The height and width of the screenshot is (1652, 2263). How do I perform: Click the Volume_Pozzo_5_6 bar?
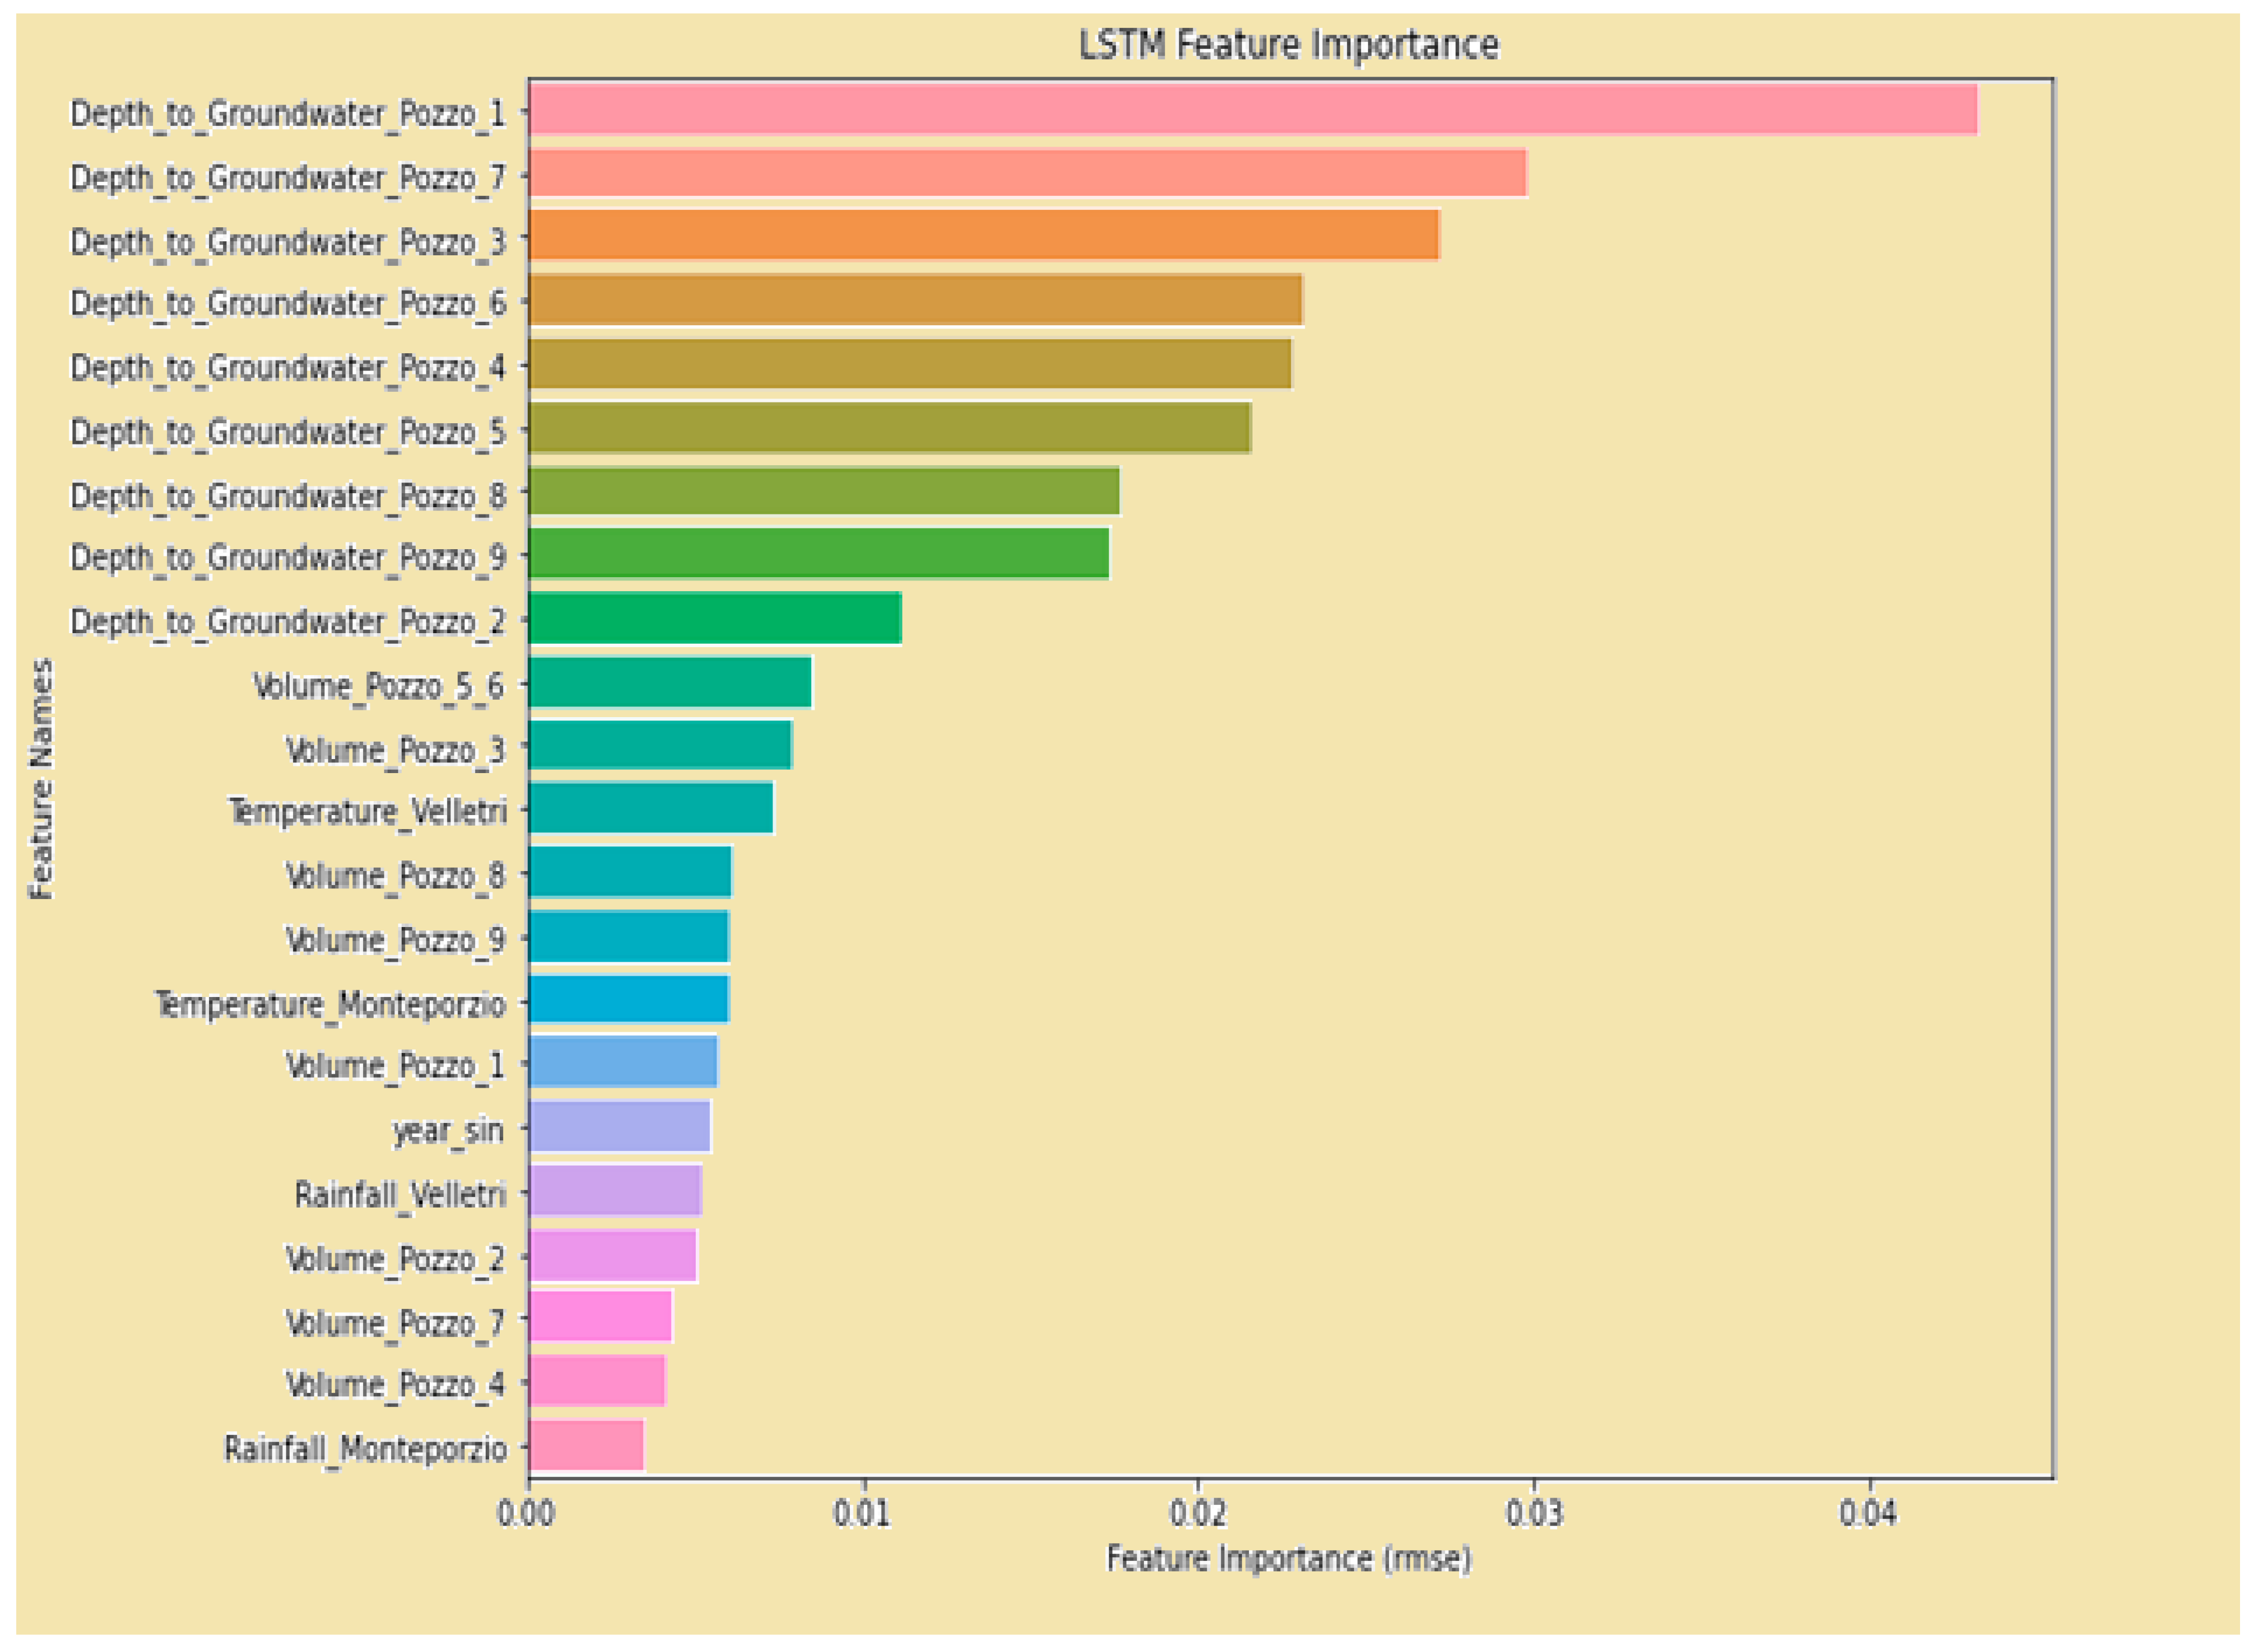(669, 682)
